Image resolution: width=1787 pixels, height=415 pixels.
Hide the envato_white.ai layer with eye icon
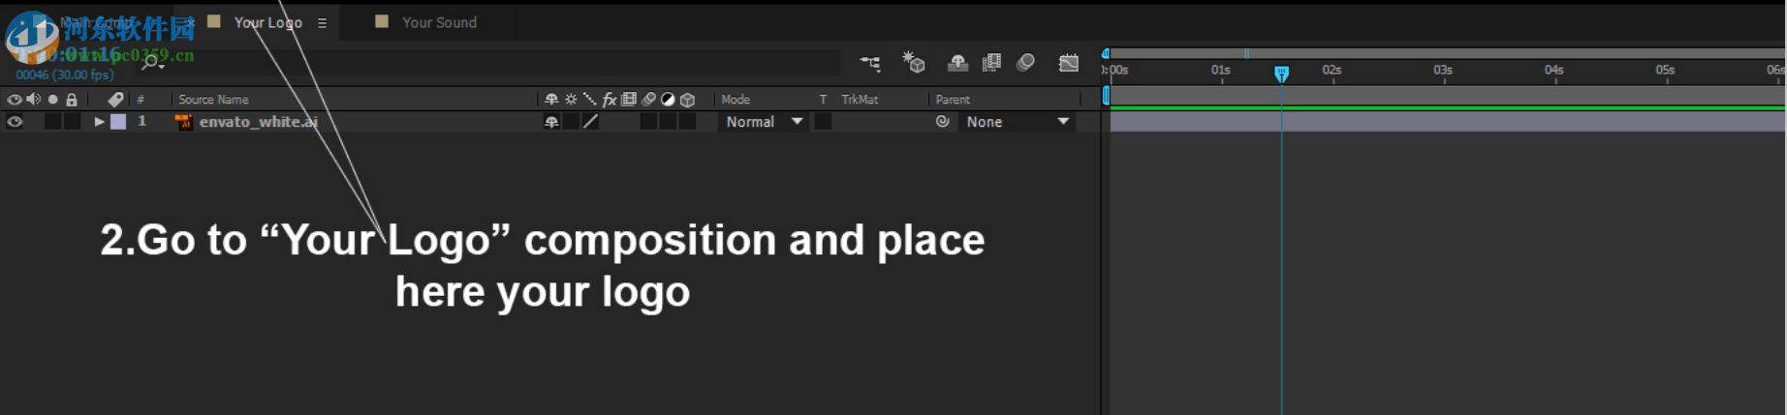tap(15, 122)
